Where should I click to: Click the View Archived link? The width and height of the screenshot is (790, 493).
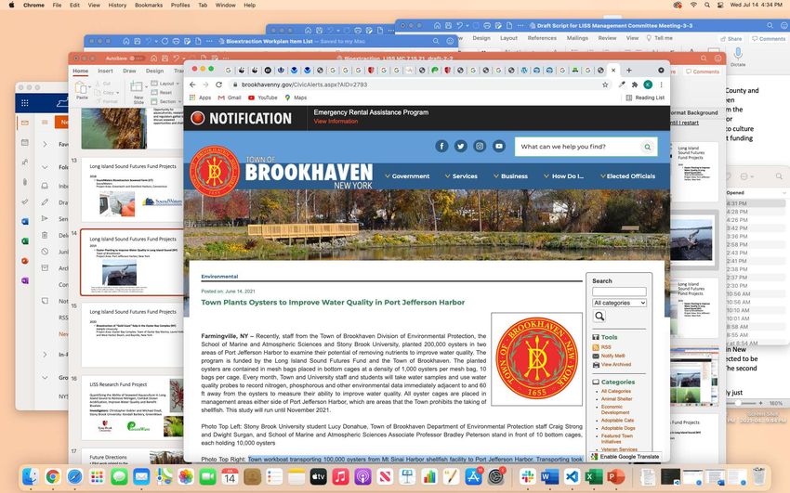click(615, 364)
